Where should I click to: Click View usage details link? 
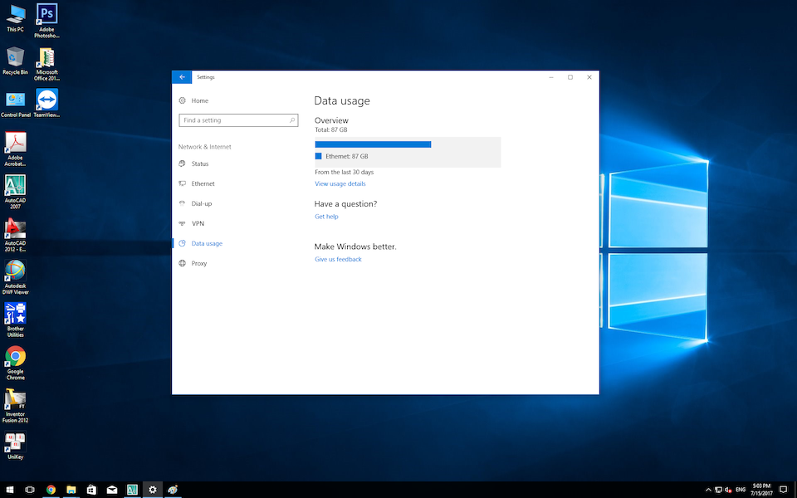pos(340,183)
